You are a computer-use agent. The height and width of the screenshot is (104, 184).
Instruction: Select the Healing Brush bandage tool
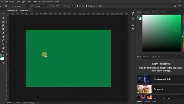pos(3,25)
